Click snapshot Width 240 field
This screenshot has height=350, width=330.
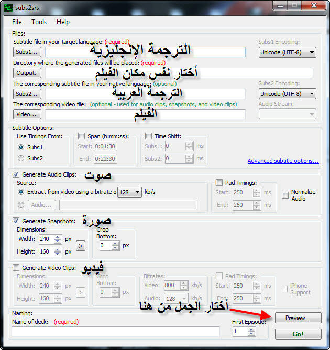click(x=47, y=239)
